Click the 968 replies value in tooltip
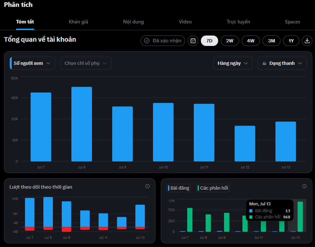The image size is (315, 247). (287, 217)
